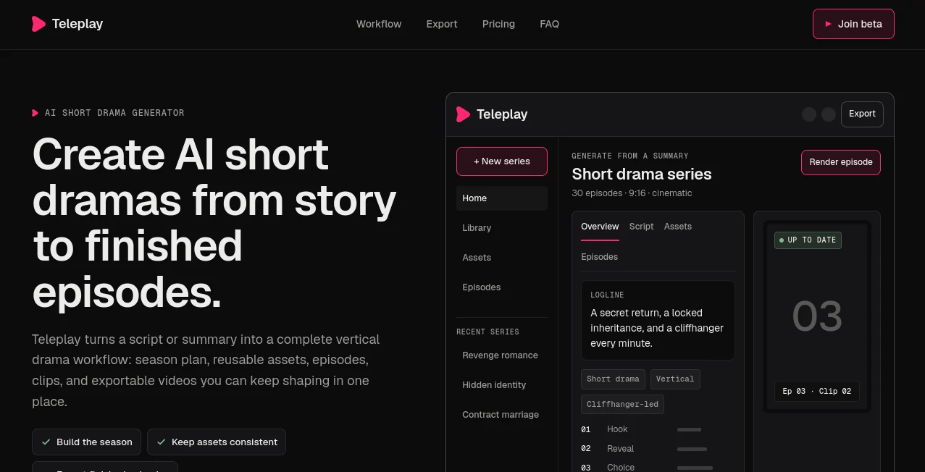The image size is (925, 472).
Task: Click the Vertical tag
Action: pyautogui.click(x=675, y=379)
